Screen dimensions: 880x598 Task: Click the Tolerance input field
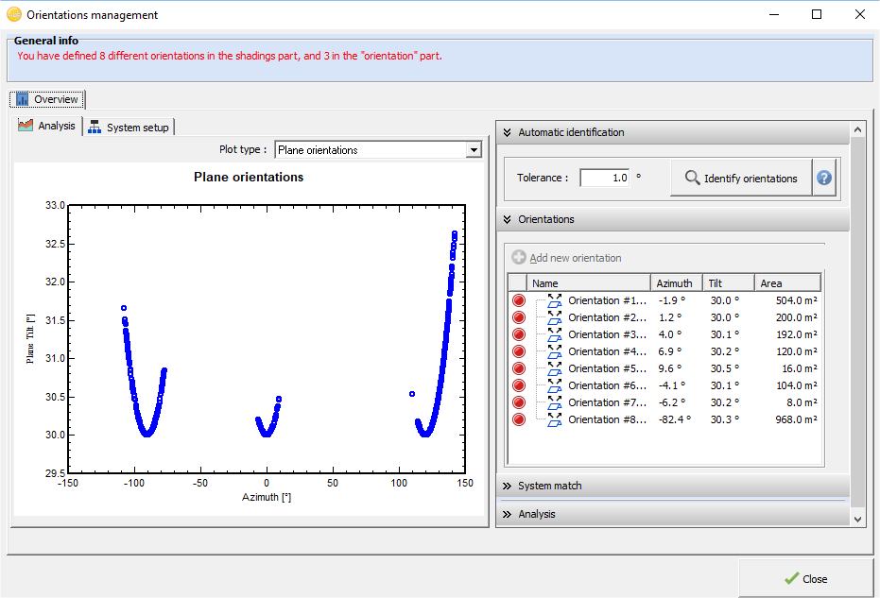[604, 178]
